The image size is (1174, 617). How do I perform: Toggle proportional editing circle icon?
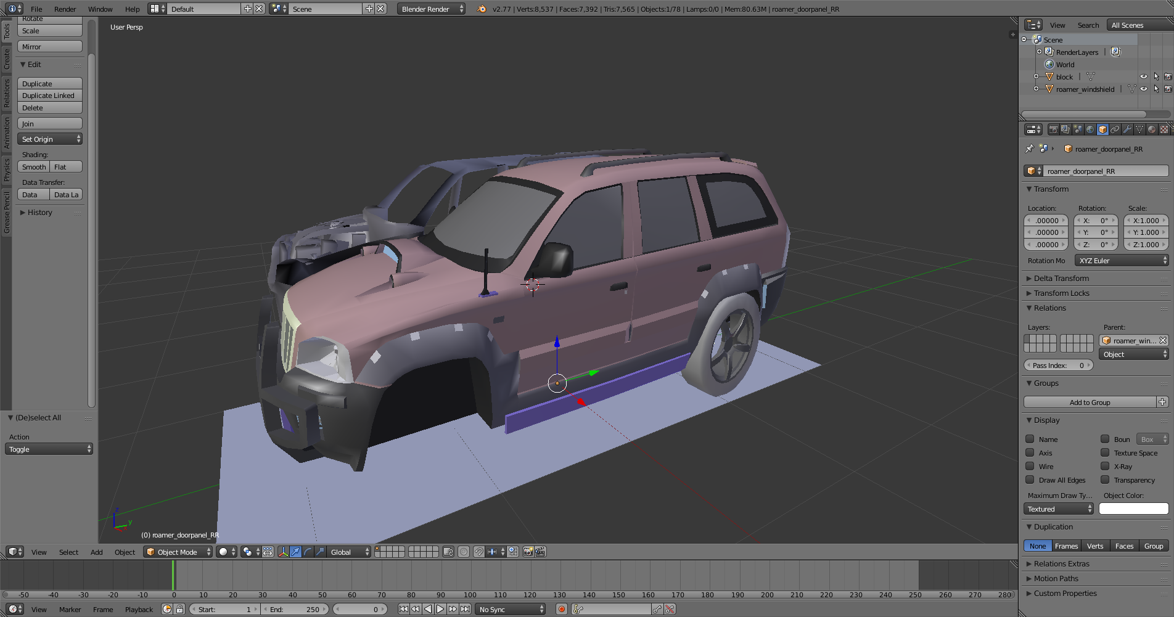click(464, 552)
